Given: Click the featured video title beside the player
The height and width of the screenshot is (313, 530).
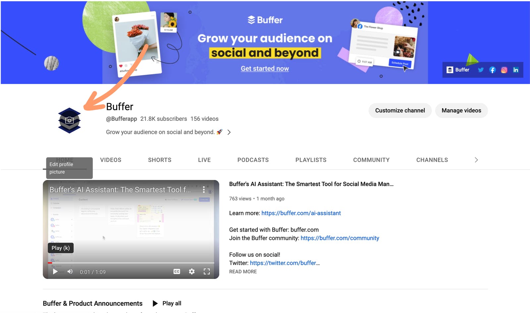Looking at the screenshot, I should tap(311, 184).
